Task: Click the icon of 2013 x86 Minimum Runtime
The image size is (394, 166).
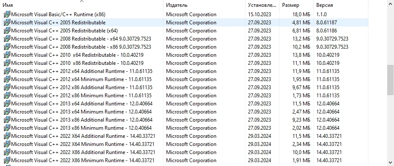Action: 7,128
